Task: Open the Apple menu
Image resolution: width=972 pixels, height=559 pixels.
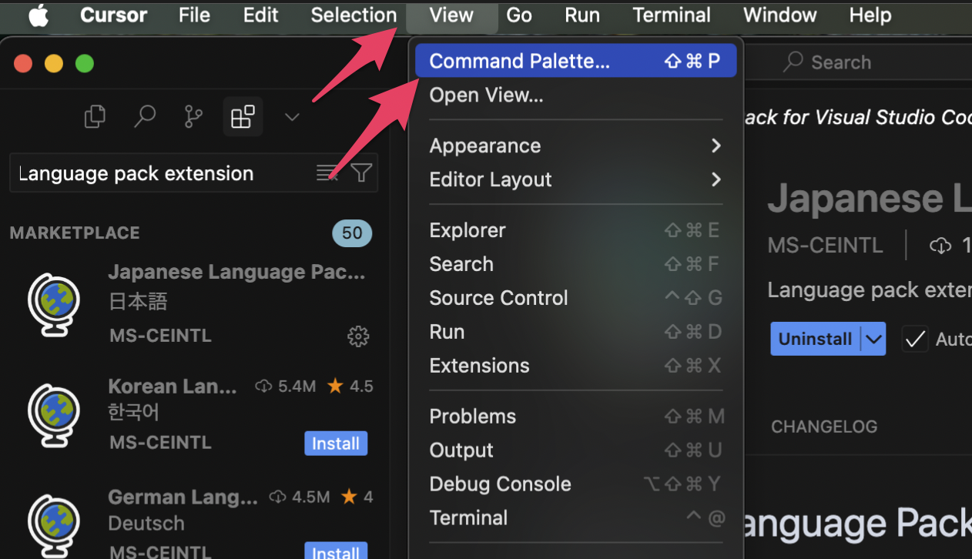Action: click(39, 15)
